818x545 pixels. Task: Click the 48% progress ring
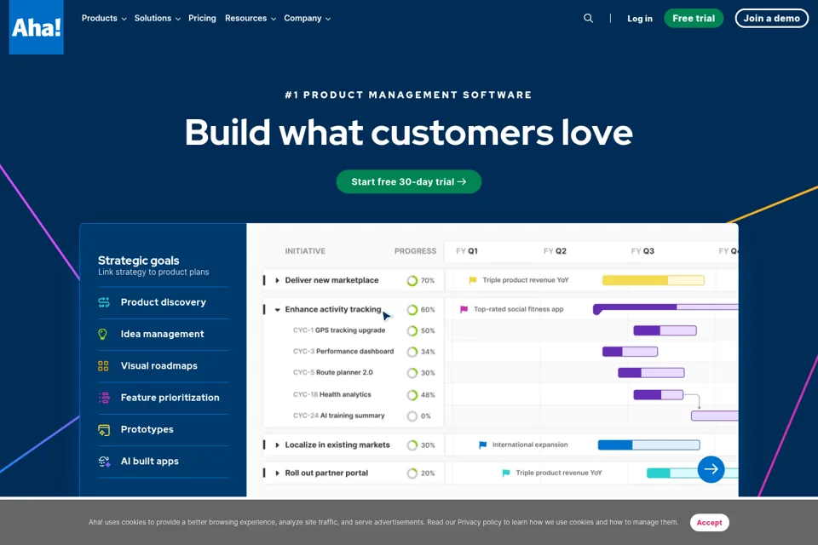click(x=412, y=395)
